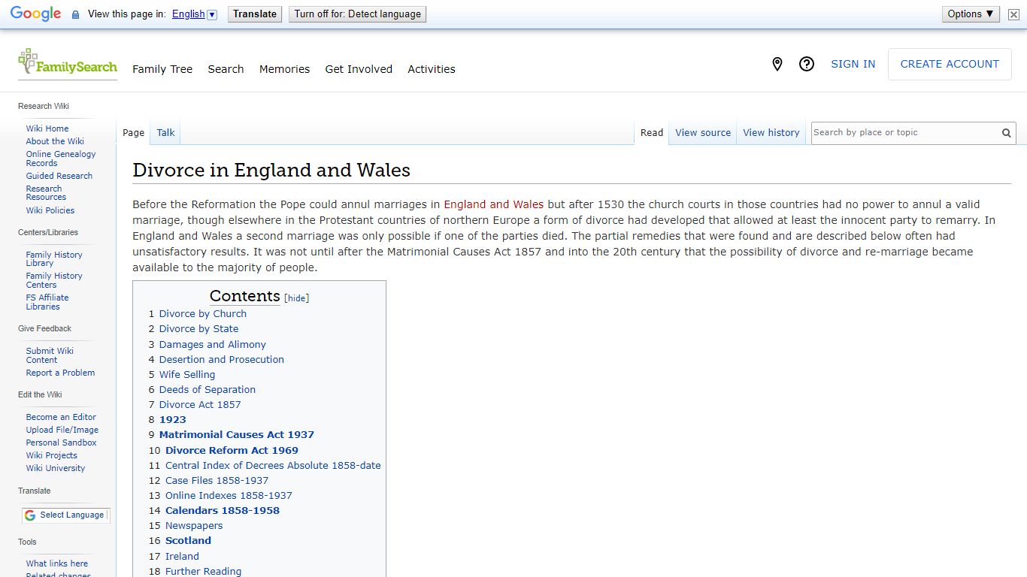Open Personal Sandbox link
Viewport: 1027px width, 577px height.
[62, 443]
